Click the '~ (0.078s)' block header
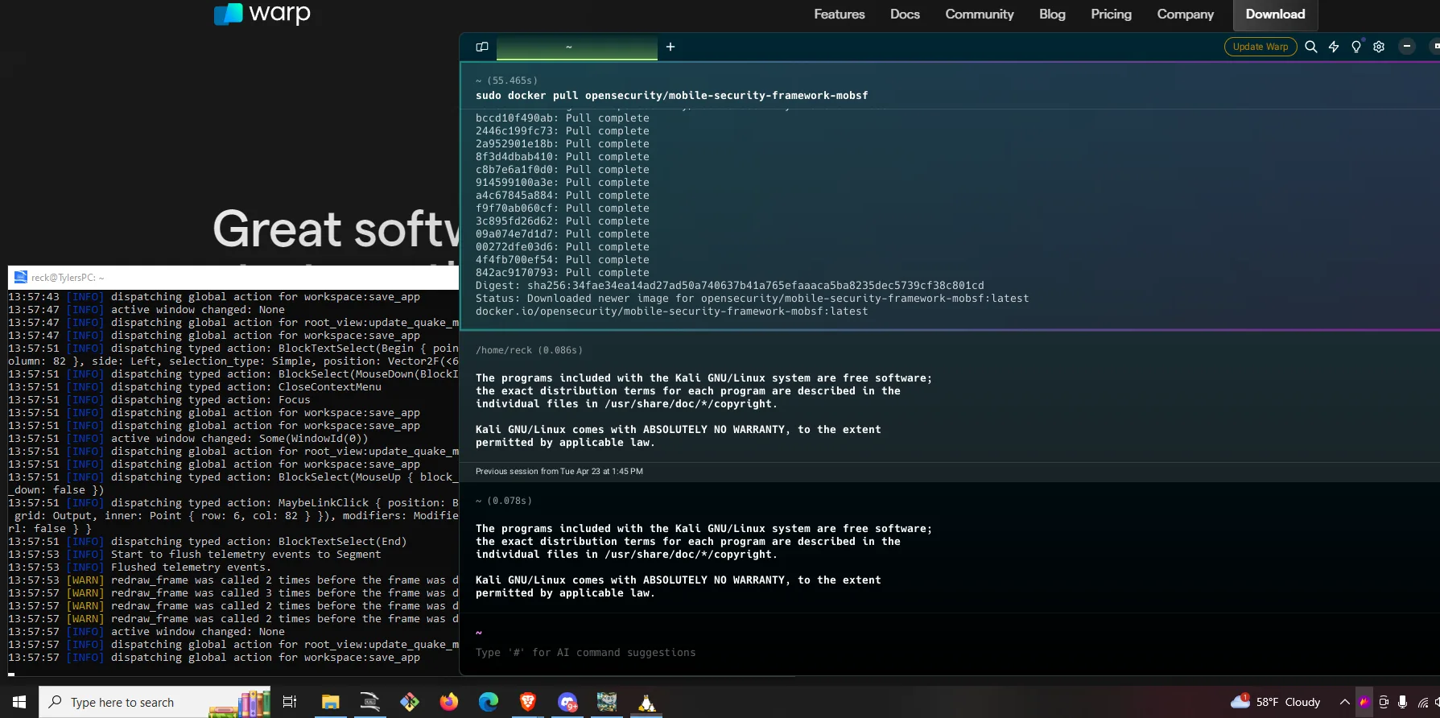This screenshot has height=718, width=1440. point(504,501)
